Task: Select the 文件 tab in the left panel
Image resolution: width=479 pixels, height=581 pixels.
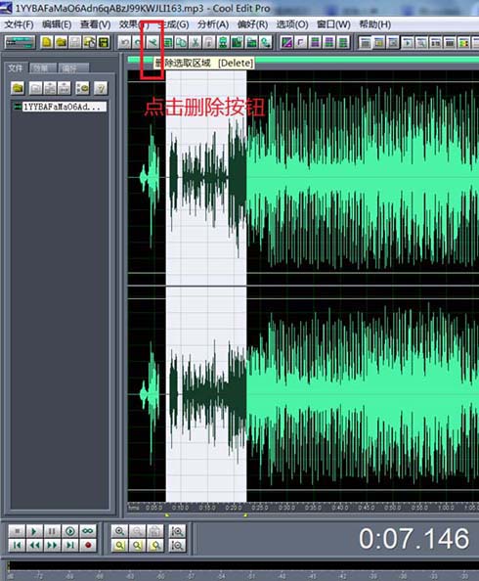Action: tap(16, 68)
